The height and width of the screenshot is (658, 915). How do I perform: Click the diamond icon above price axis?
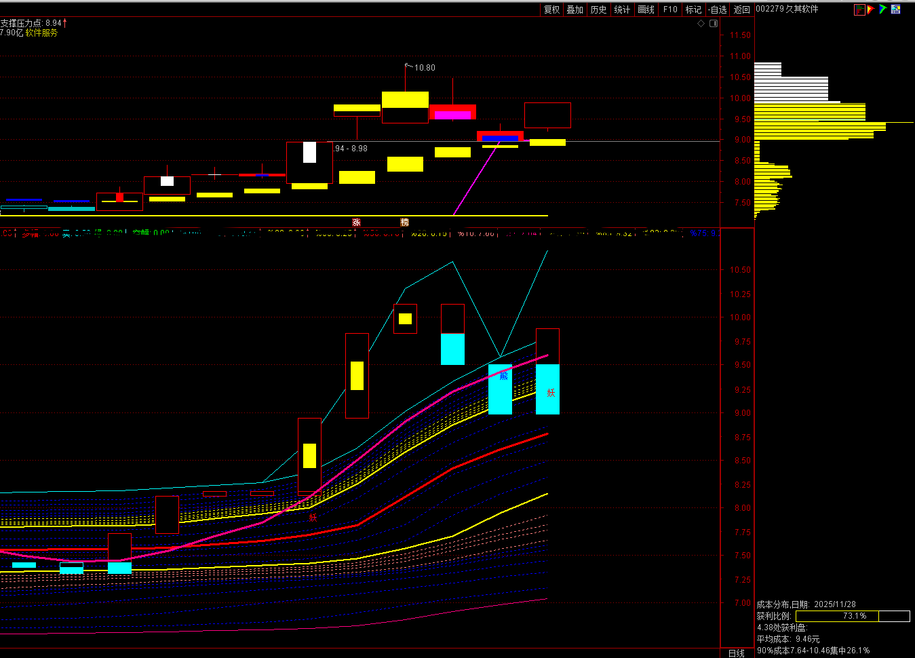point(701,23)
